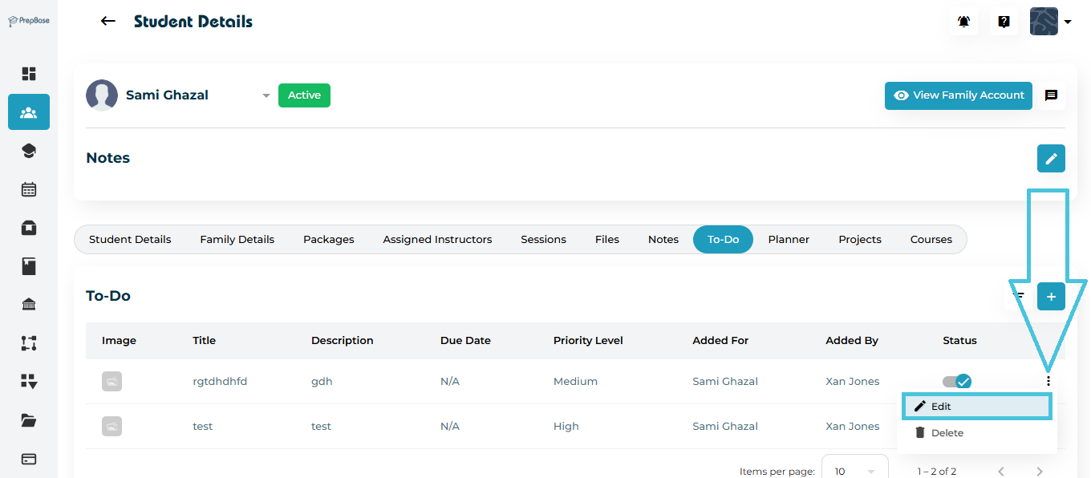
Task: Switch to the Planner tab
Action: tap(789, 240)
